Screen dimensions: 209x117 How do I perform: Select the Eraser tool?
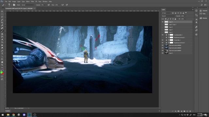2,39
